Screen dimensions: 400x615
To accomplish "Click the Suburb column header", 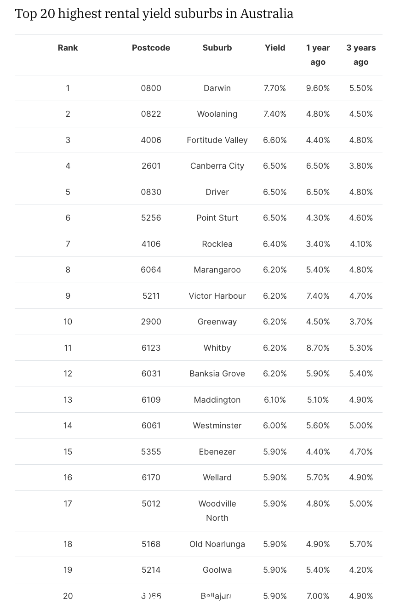I will click(x=217, y=48).
